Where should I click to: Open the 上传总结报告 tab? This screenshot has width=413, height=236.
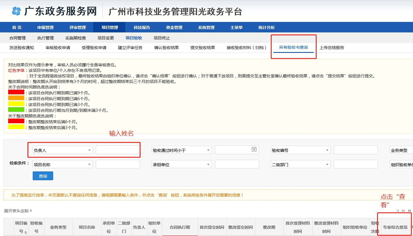[332, 48]
